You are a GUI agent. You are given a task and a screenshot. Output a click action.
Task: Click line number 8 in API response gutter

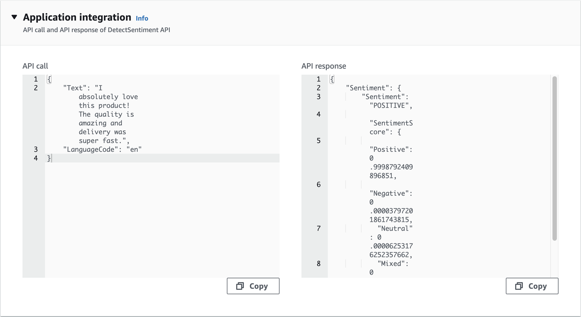tap(318, 263)
